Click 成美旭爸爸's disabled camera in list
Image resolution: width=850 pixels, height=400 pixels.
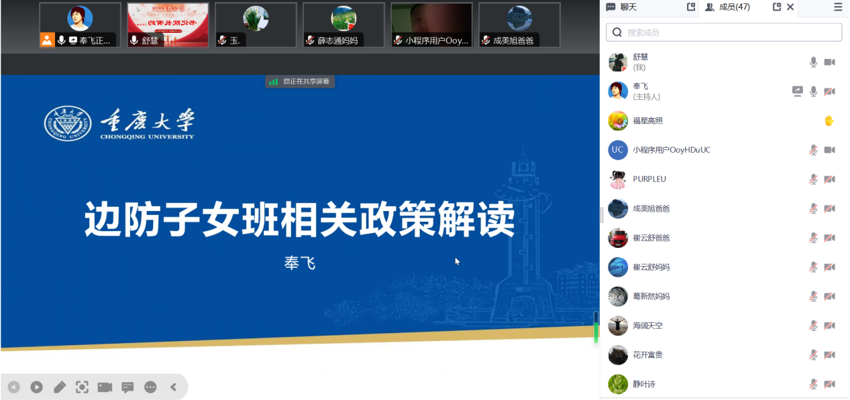click(x=829, y=208)
